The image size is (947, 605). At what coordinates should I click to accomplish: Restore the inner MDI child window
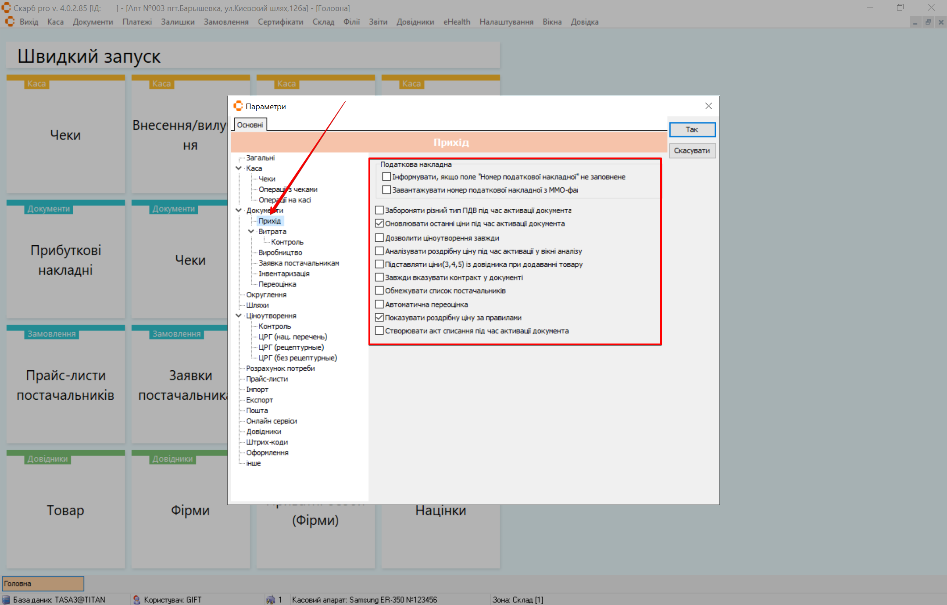click(928, 22)
